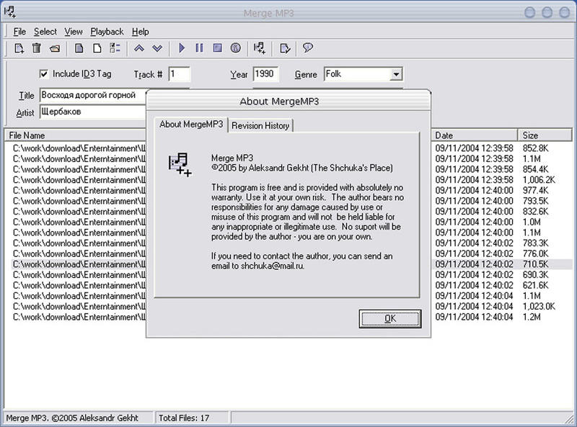Screen dimensions: 577x427
Task: Click the highlighted row sized 710.5K
Action: tap(292, 264)
